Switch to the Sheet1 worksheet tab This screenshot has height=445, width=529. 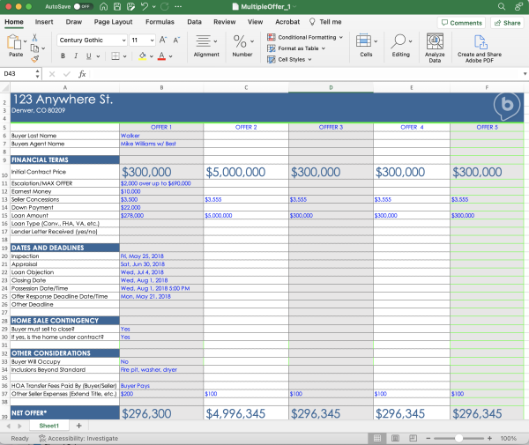point(49,426)
